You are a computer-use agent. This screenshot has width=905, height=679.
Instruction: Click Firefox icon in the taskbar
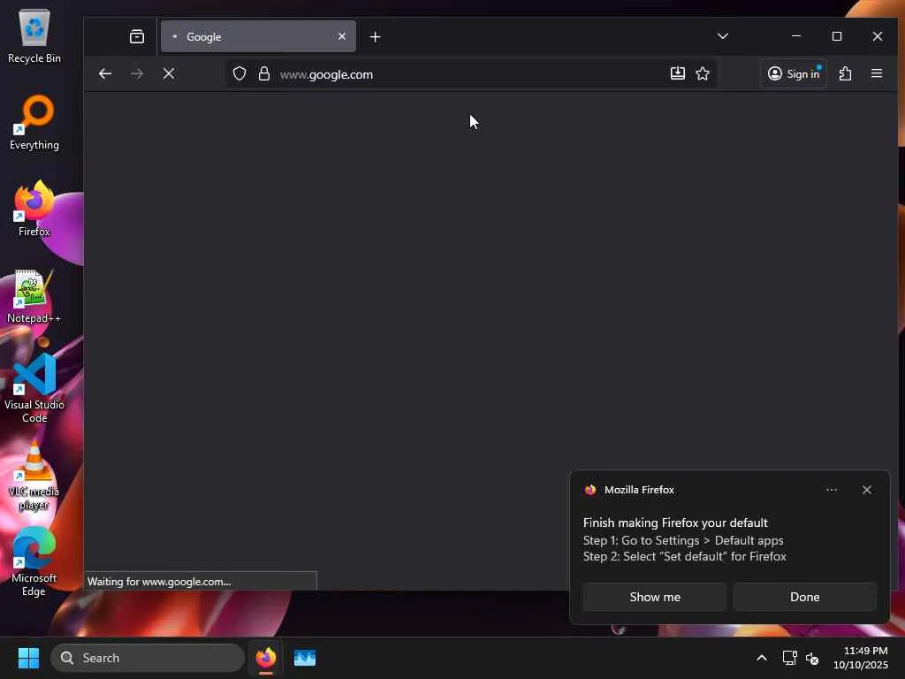coord(265,658)
